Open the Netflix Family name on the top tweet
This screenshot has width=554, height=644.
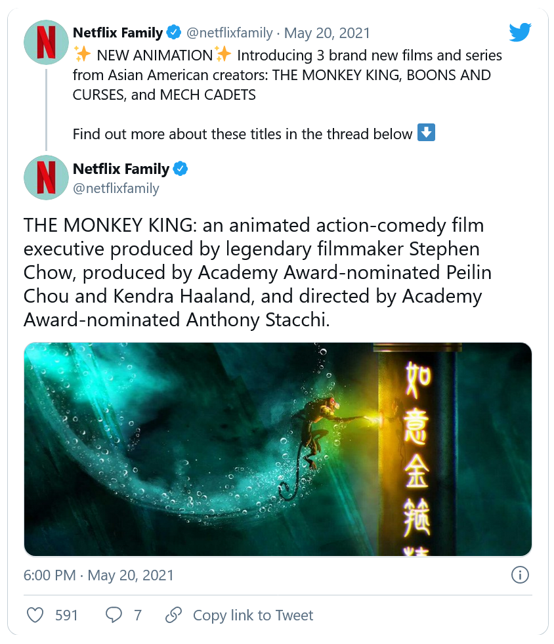point(117,32)
